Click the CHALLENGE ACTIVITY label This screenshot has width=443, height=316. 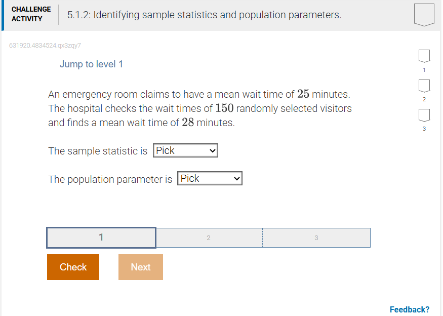[x=31, y=14]
